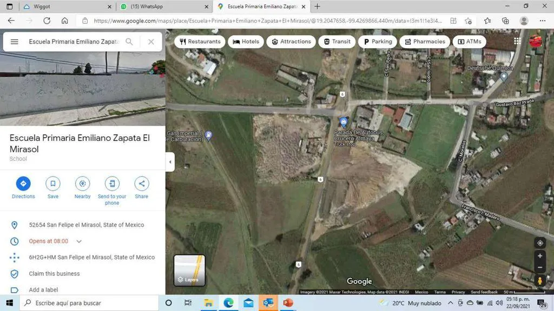Filter map by Hotels
Viewport: 554px width, 311px height.
(x=246, y=42)
